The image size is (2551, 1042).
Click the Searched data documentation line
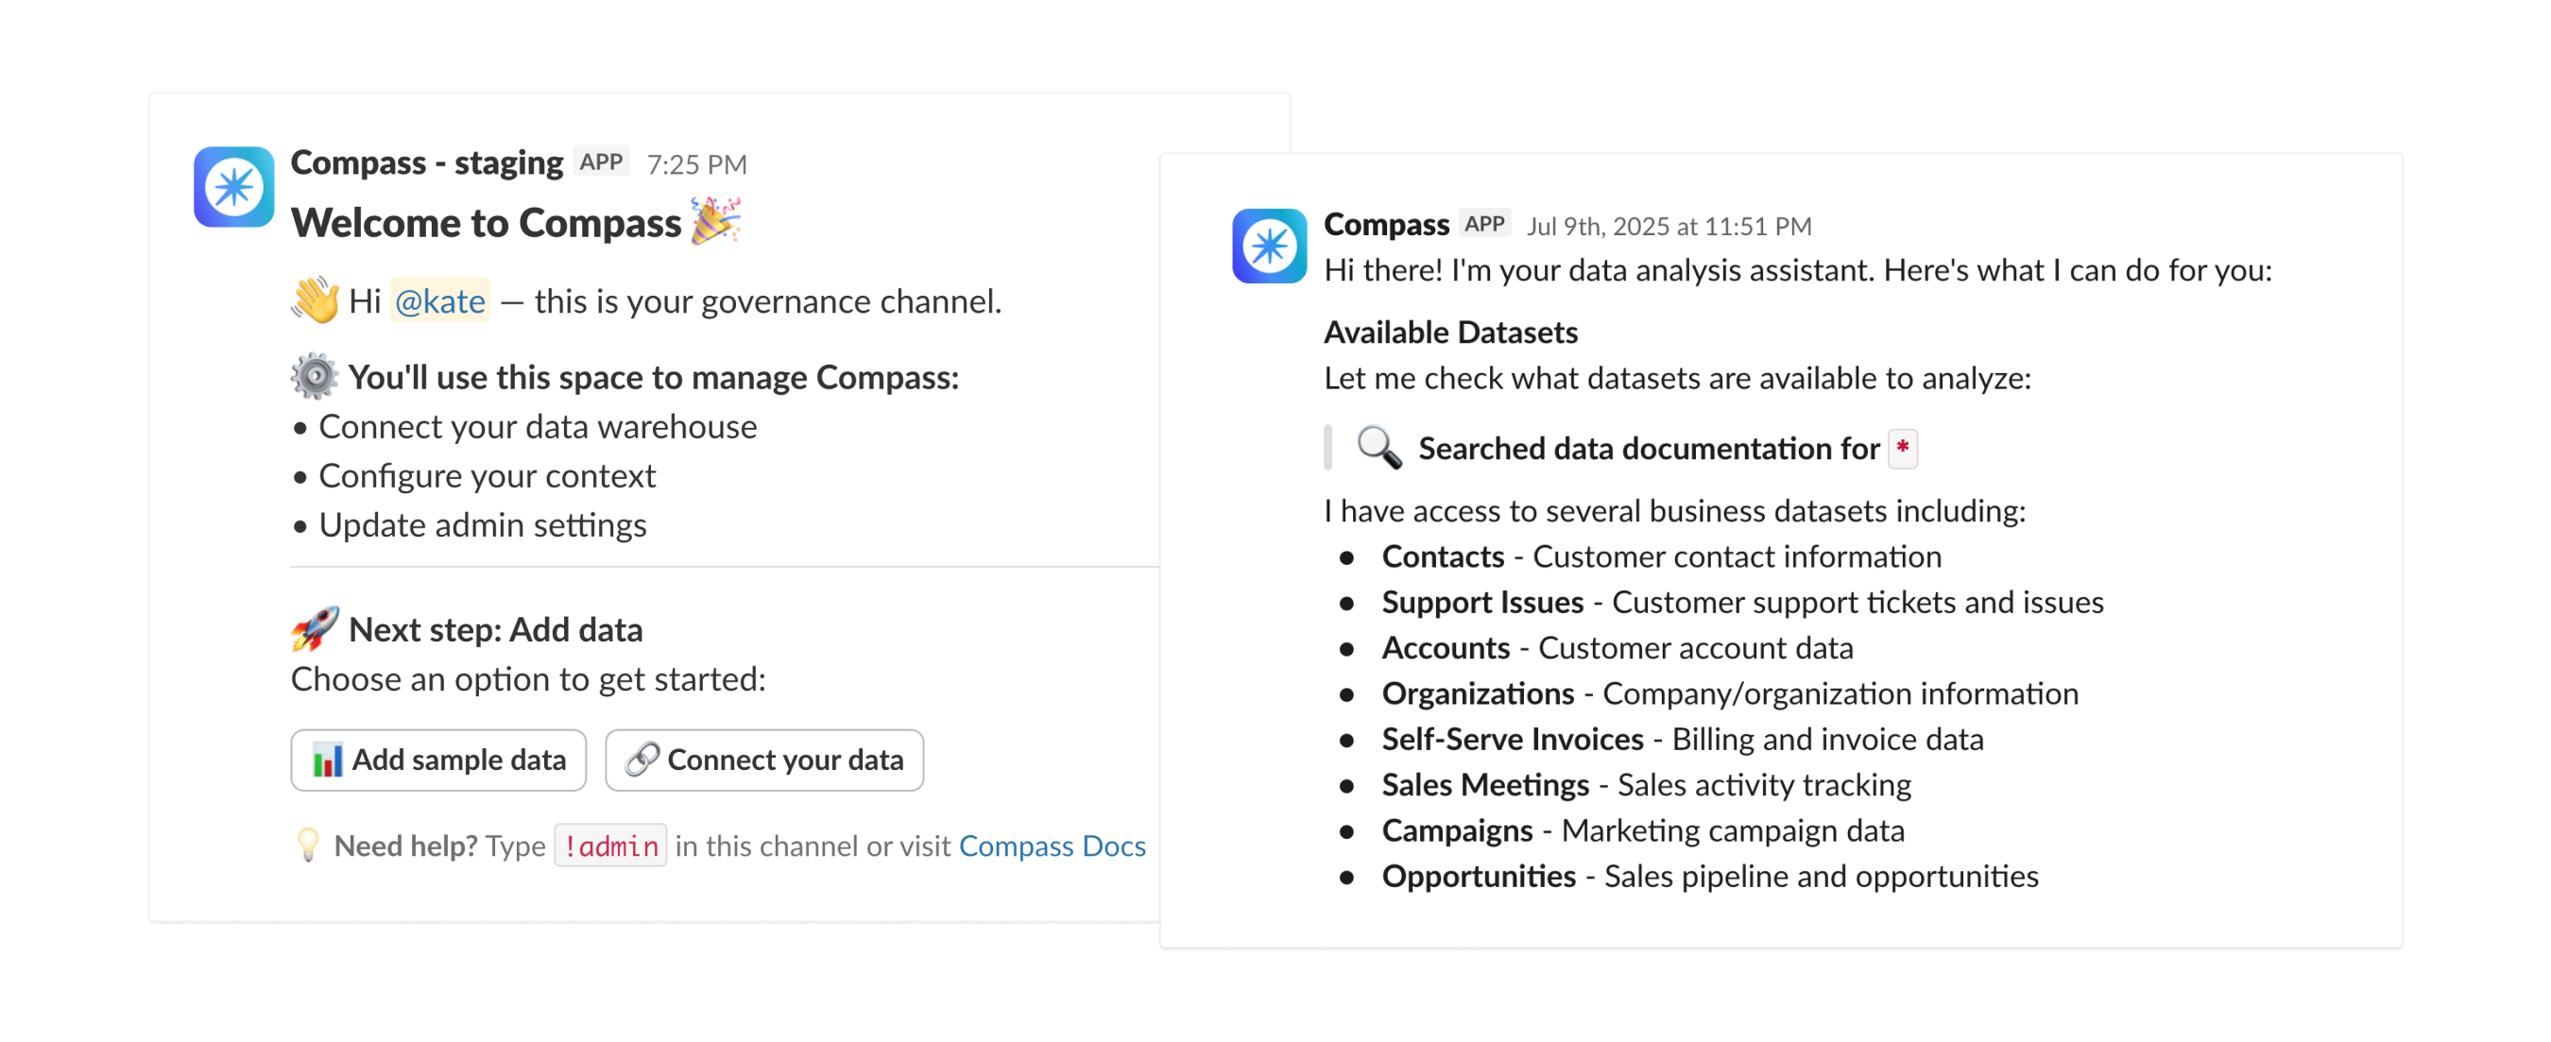click(x=1648, y=449)
